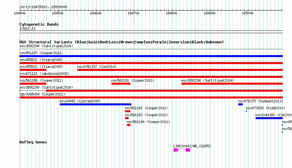The height and width of the screenshot is (168, 292).
Task: Click the blue nsv561187 gain bar
Action: point(151,56)
